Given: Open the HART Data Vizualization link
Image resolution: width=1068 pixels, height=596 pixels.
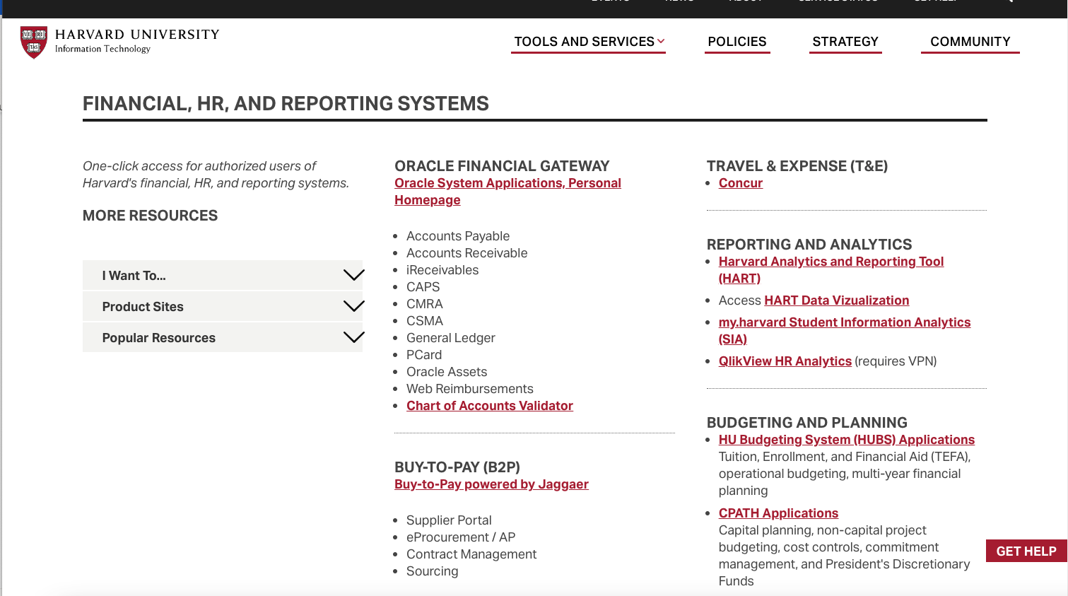Looking at the screenshot, I should coord(837,300).
